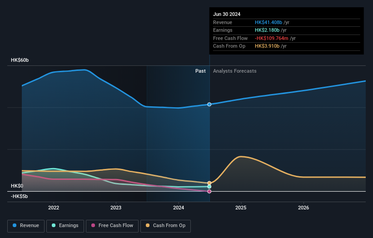Click the HK$0 y-axis label
Image resolution: width=373 pixels, height=238 pixels.
click(x=17, y=186)
